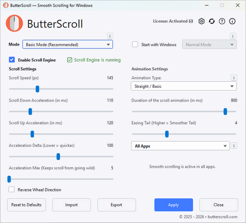Expand Animation Type dropdown Straight / Basic
This screenshot has width=246, height=223.
[184, 86]
